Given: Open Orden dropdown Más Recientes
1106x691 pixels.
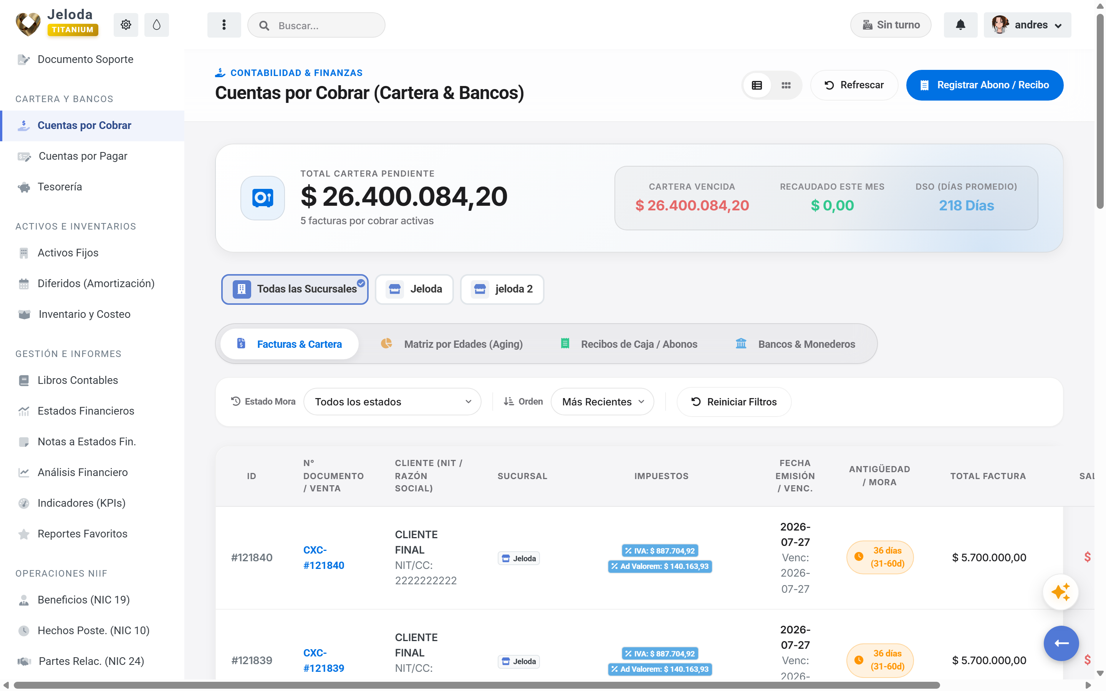Looking at the screenshot, I should pos(602,402).
